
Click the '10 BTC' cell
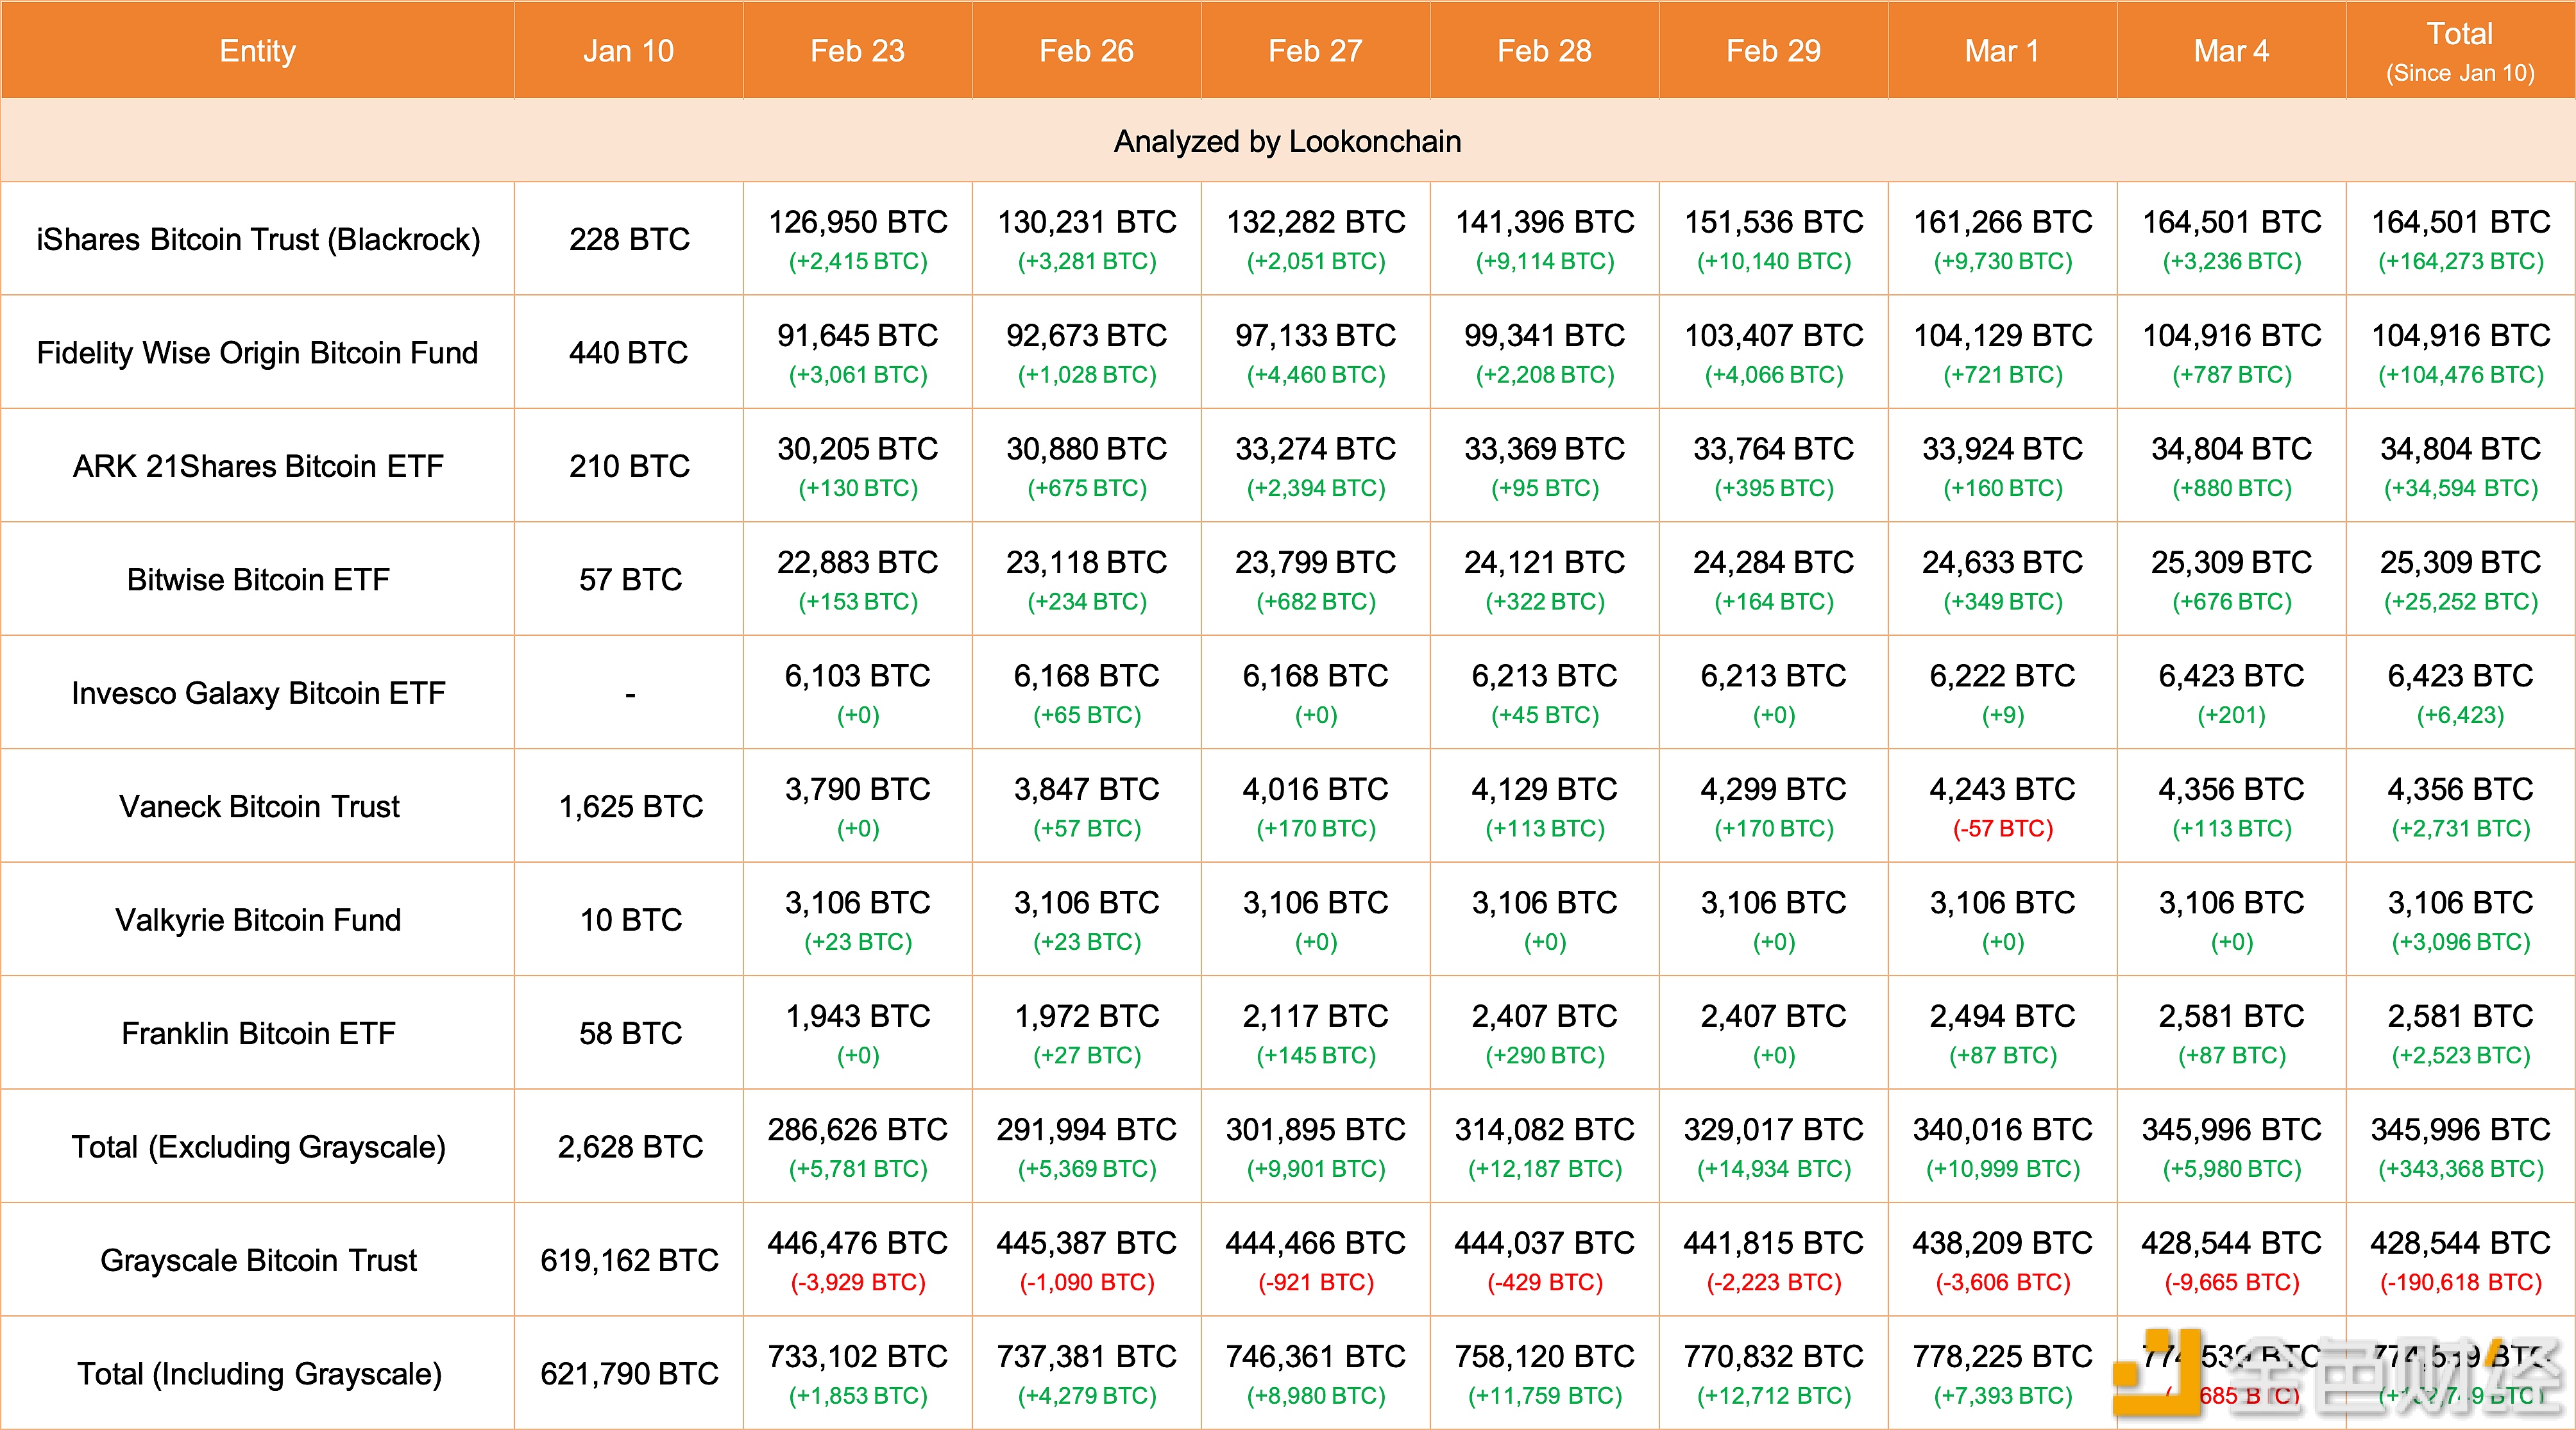pos(630,919)
